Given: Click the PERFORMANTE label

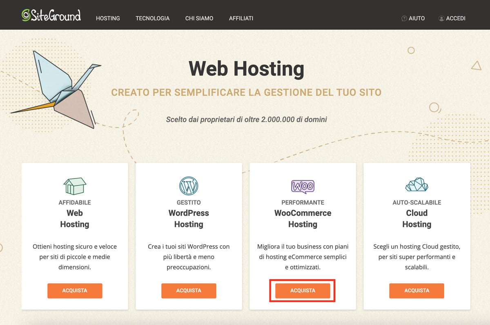Looking at the screenshot, I should coord(303,203).
